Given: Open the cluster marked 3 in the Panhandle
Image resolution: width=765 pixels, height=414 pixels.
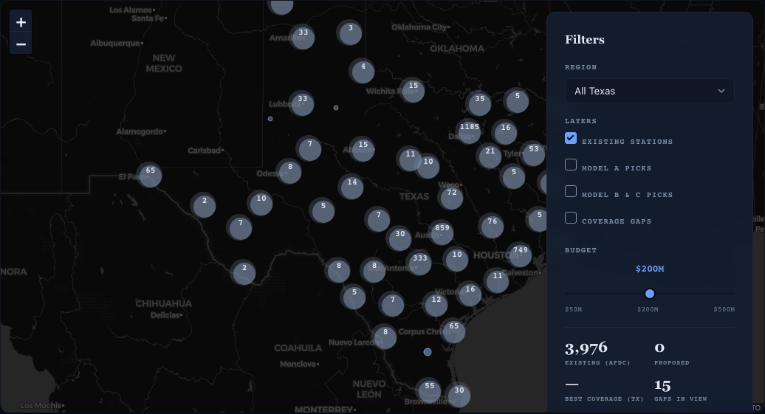Looking at the screenshot, I should 349,32.
